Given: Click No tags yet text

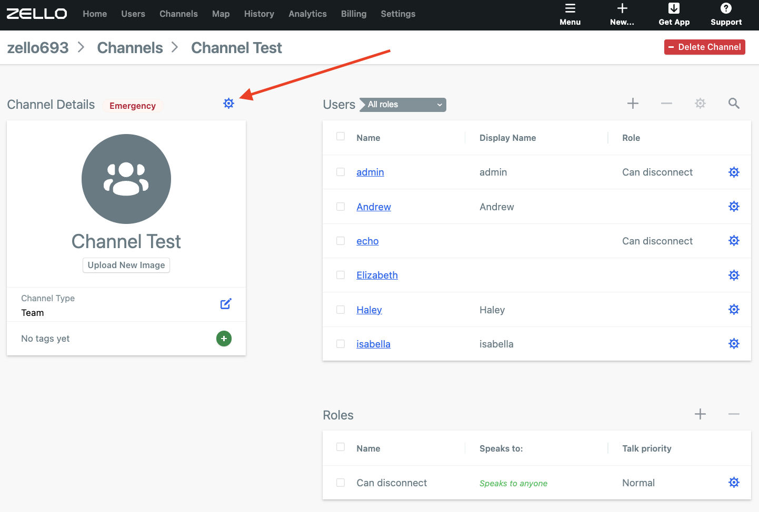Looking at the screenshot, I should click(45, 339).
